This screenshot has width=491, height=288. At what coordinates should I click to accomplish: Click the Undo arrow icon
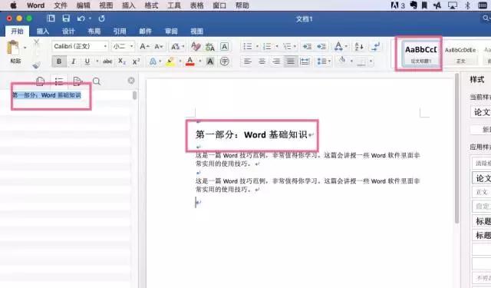[x=81, y=18]
